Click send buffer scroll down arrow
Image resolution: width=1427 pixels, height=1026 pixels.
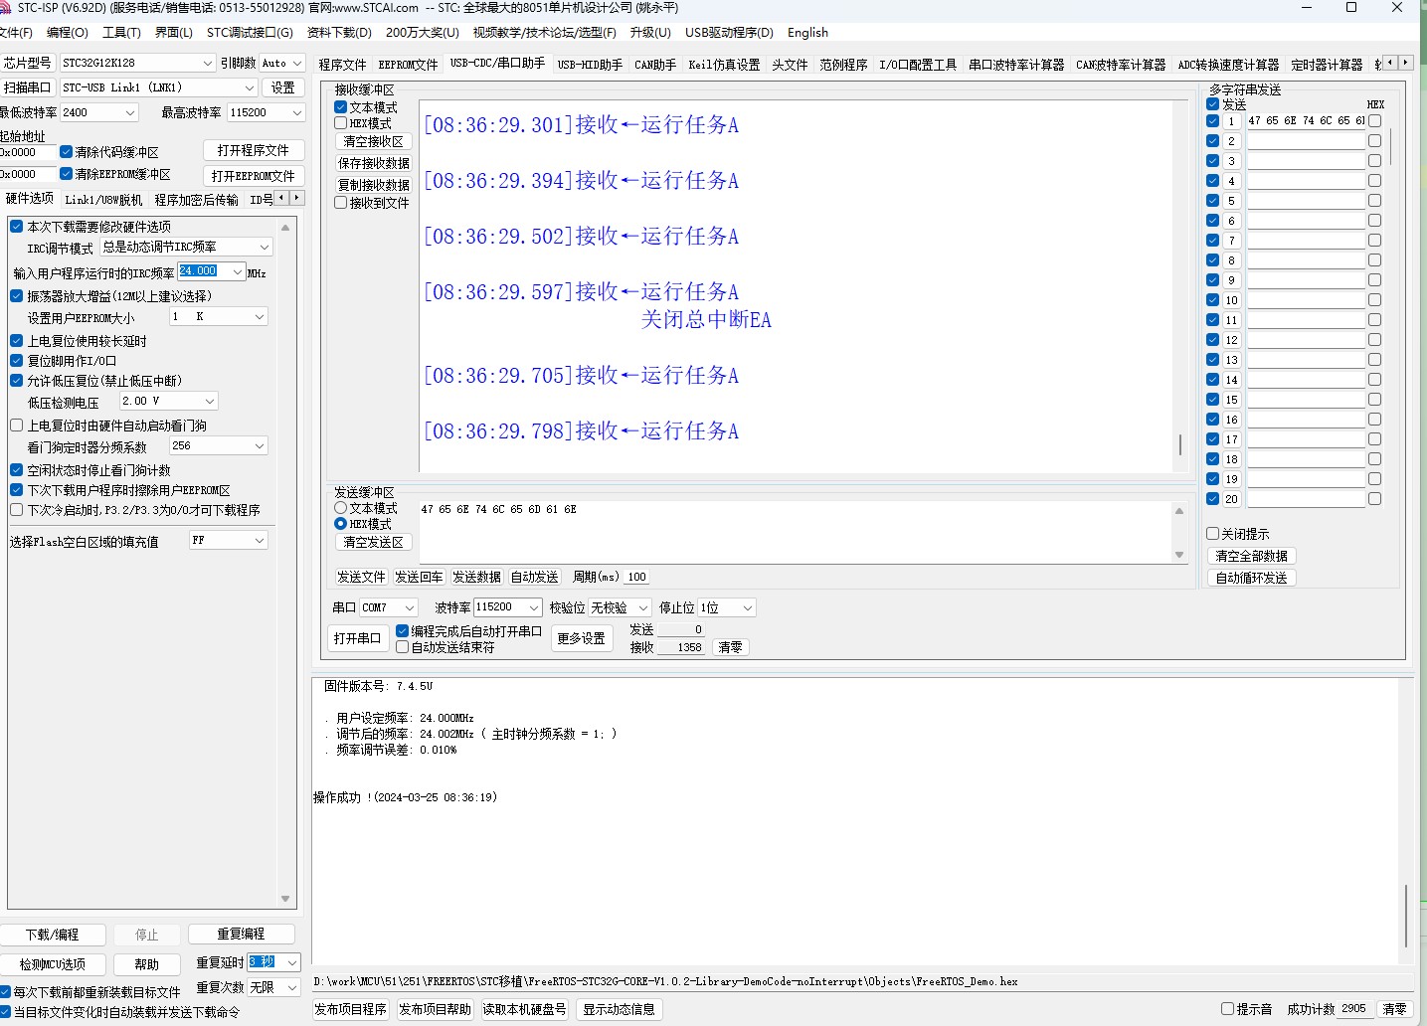coord(1179,555)
